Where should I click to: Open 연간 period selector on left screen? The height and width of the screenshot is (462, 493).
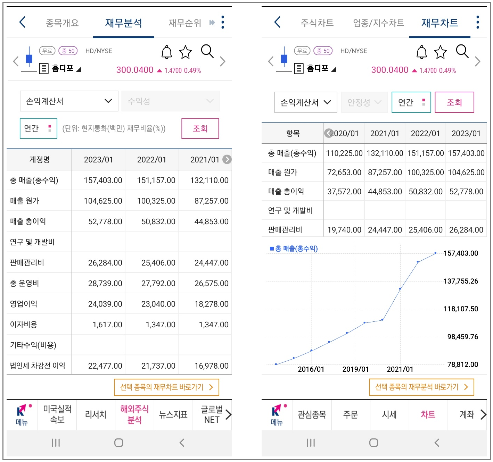point(39,128)
